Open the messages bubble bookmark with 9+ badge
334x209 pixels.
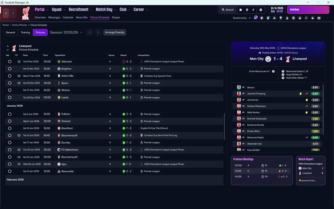pyautogui.click(x=255, y=18)
